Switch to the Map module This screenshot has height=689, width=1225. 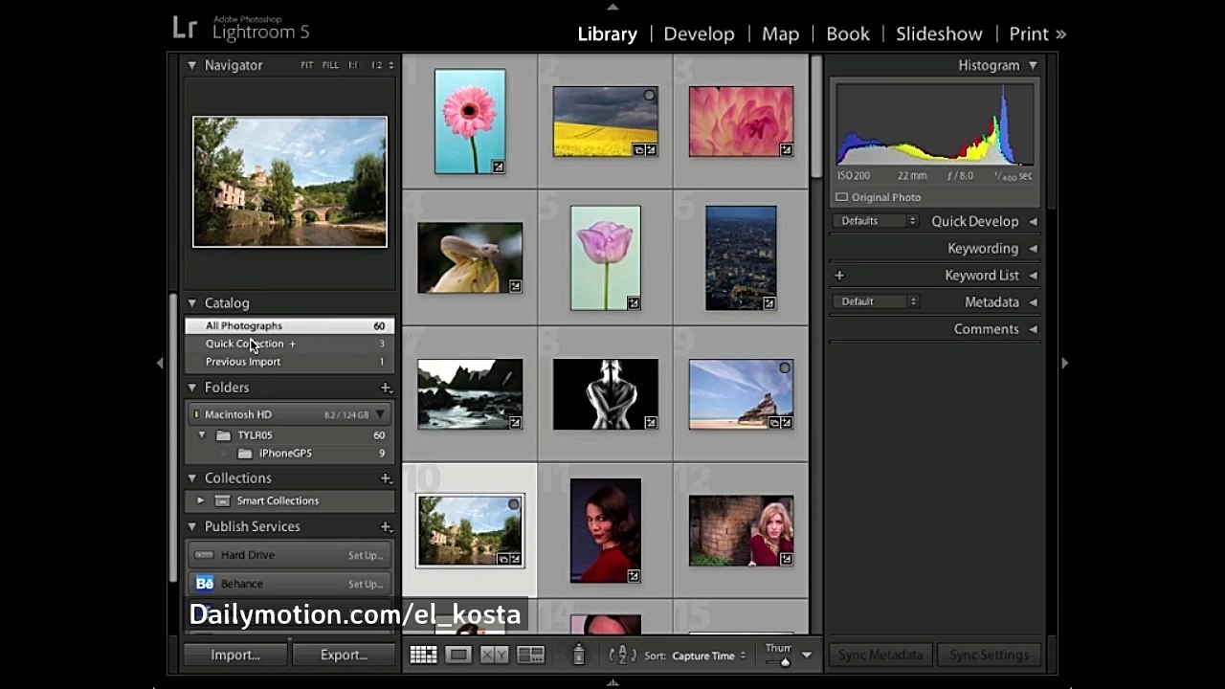(x=780, y=33)
